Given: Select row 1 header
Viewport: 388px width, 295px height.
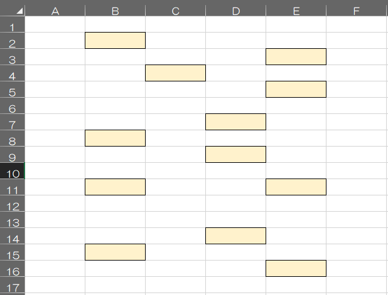Looking at the screenshot, I should point(12,28).
